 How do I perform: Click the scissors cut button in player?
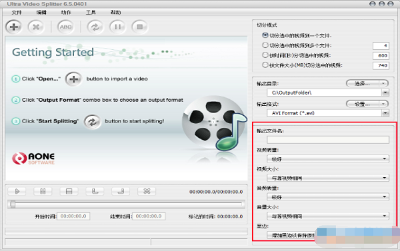147,191
